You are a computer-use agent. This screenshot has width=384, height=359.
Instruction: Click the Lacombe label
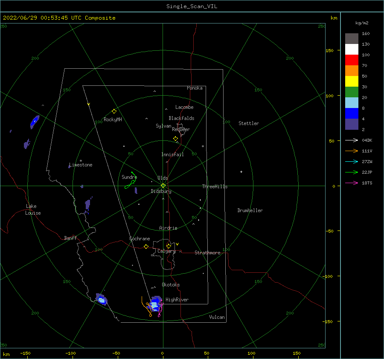(184, 107)
